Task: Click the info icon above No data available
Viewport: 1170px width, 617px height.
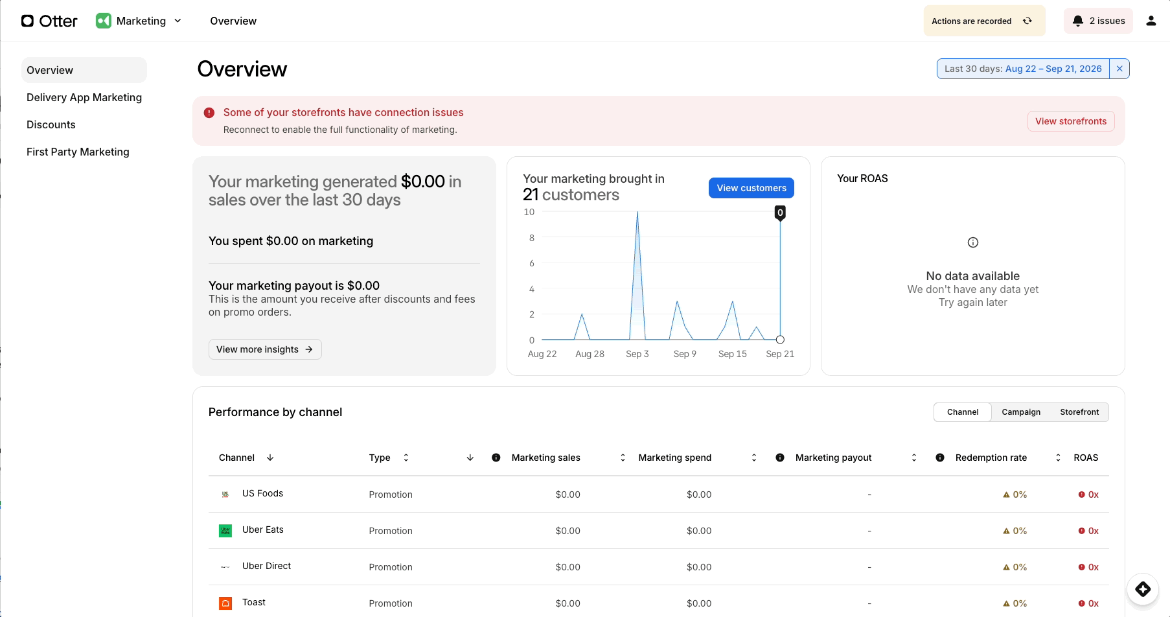Action: pyautogui.click(x=973, y=242)
